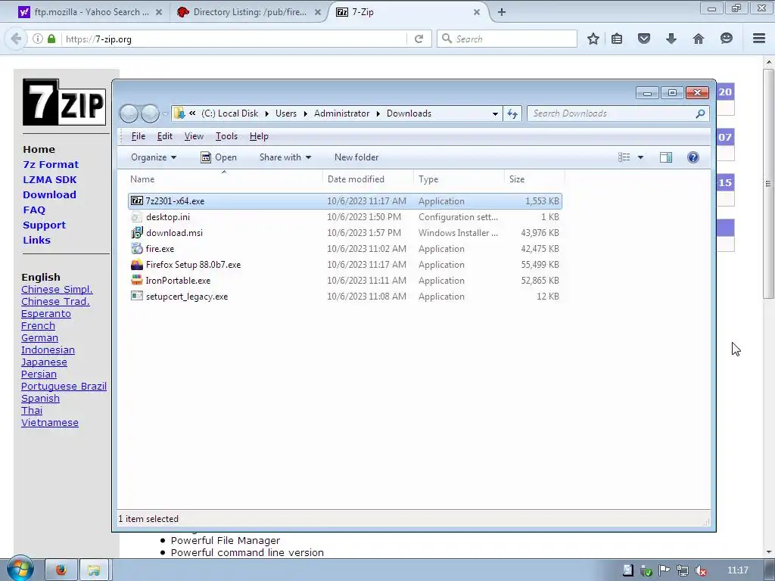Open the LZMA SDK link

50,180
